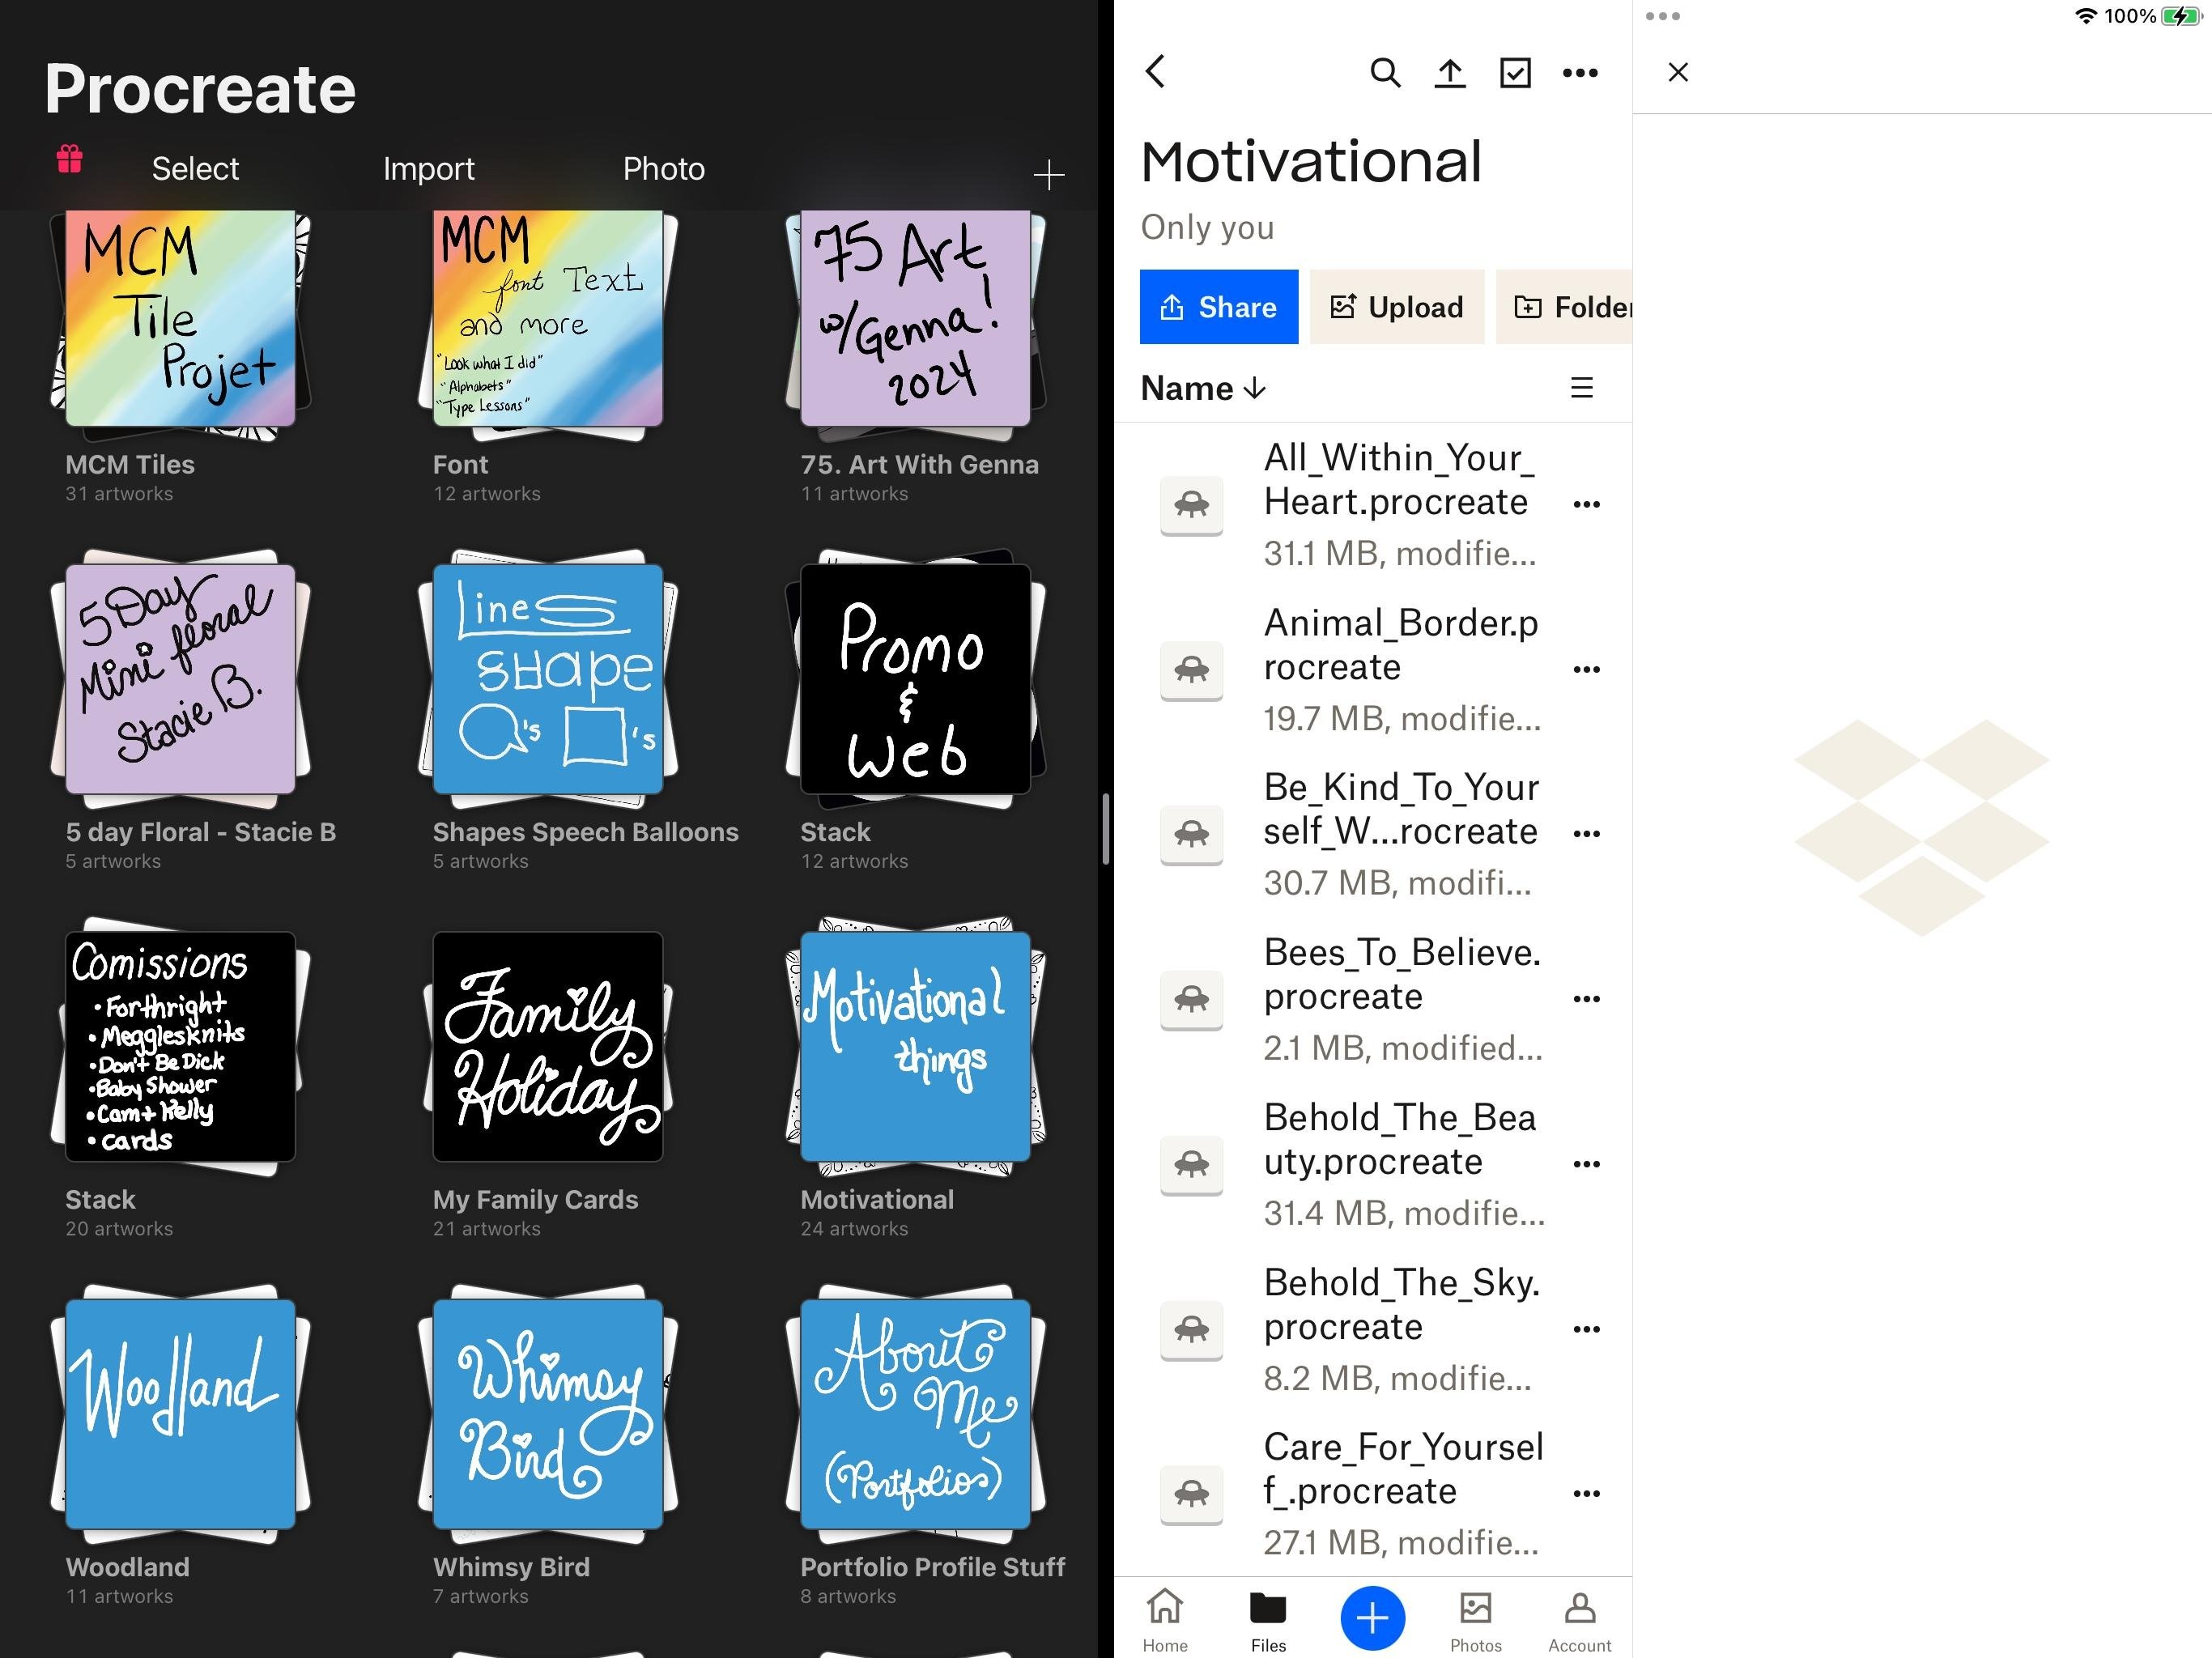The height and width of the screenshot is (1658, 2212).
Task: Create new canvas with plus icon
Action: click(1048, 175)
